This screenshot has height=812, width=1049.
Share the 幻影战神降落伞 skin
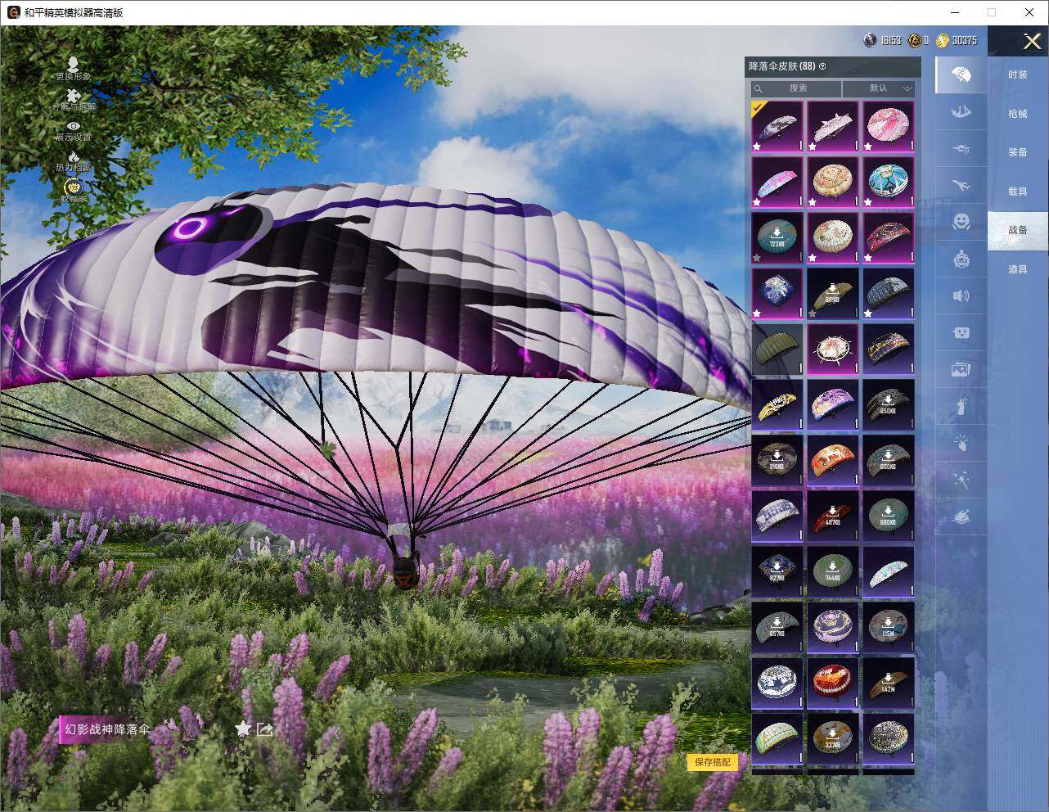point(264,729)
